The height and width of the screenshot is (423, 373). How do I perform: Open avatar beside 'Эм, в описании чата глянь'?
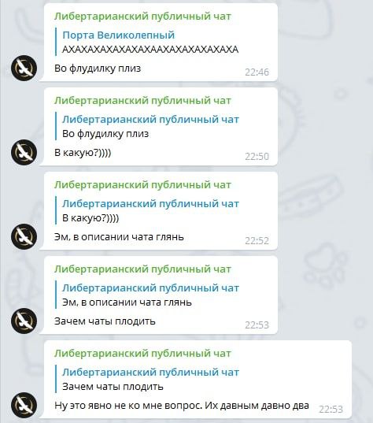(24, 236)
